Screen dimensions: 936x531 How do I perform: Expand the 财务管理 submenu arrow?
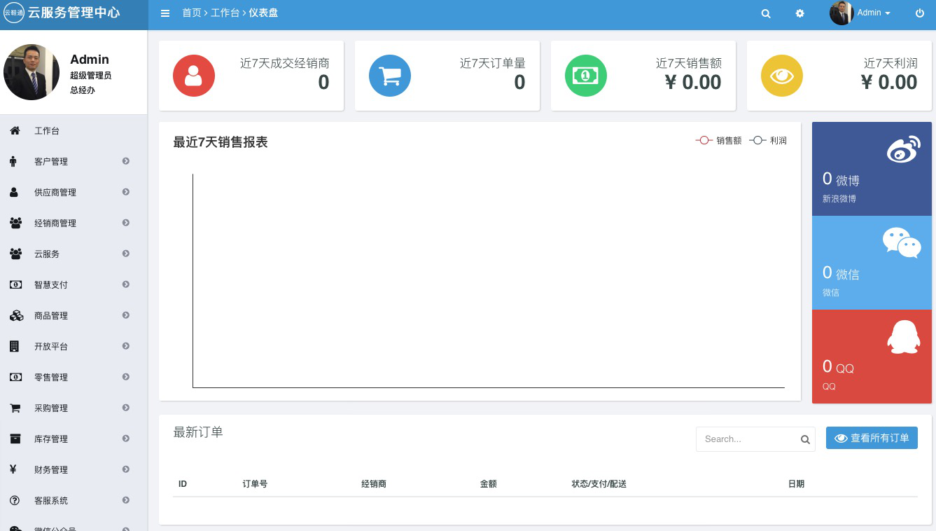[126, 469]
